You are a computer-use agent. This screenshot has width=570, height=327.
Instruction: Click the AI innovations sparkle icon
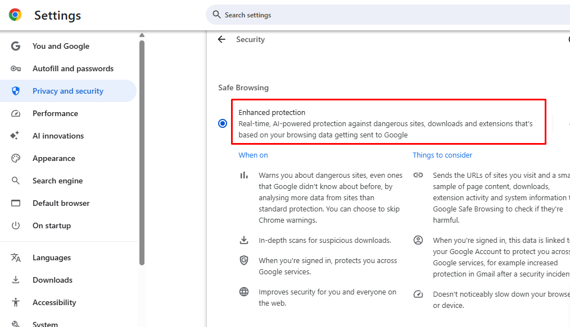pos(16,136)
